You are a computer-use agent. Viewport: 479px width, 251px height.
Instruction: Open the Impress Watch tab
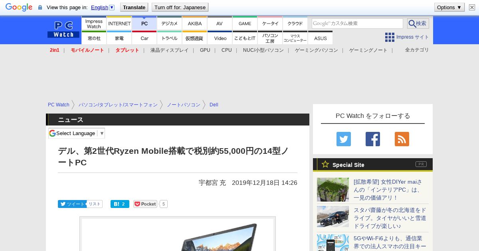[x=94, y=24]
